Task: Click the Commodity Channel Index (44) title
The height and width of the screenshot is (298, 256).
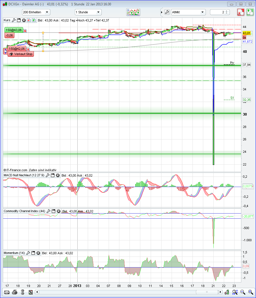Action: coord(24,211)
